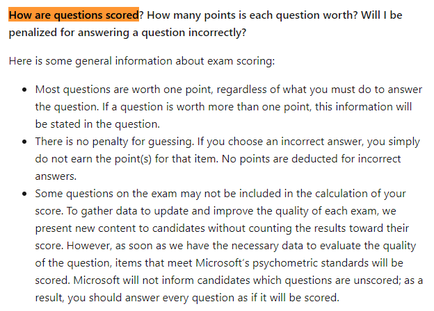Click the word 'answers.' ending second bullet

pyautogui.click(x=56, y=176)
